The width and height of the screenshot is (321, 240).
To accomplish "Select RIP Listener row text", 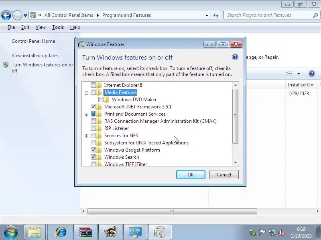I will 116,128.
